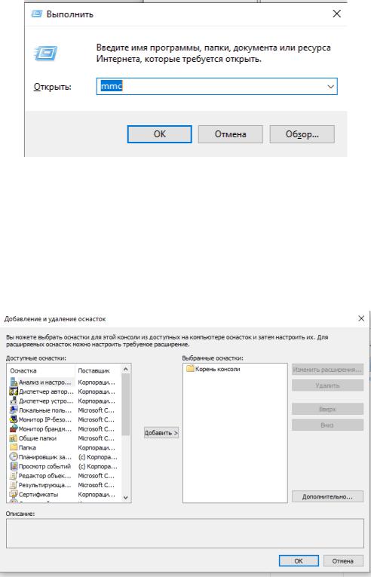
Task: Close the Выполнить dialog
Action: [337, 14]
